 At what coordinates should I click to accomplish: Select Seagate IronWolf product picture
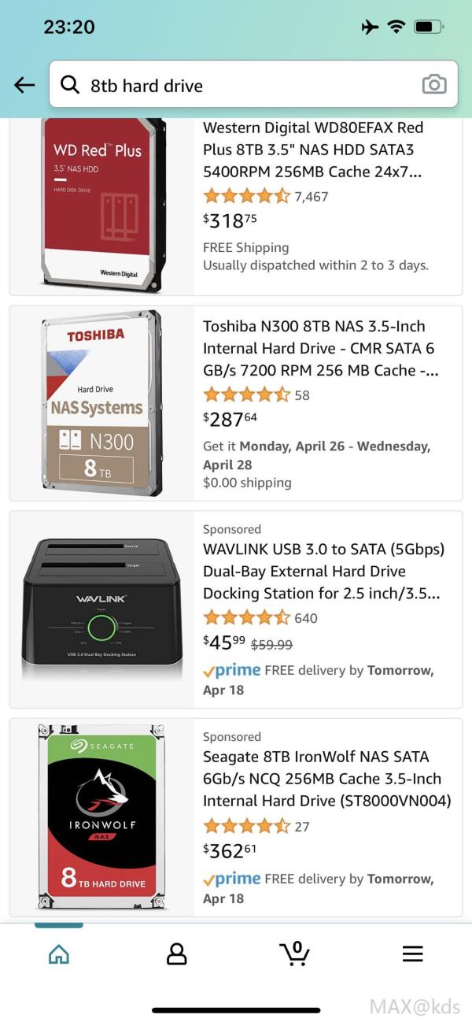pos(102,817)
